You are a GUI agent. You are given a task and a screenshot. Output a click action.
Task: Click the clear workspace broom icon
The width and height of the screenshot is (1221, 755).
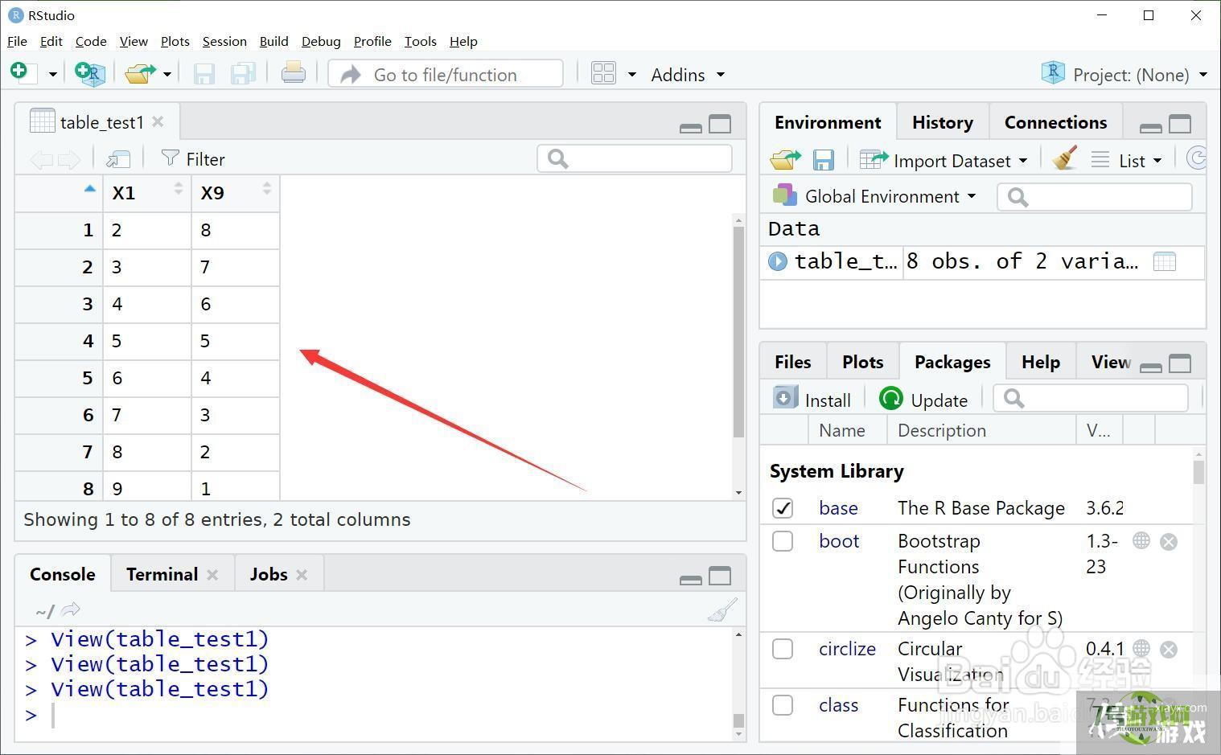pyautogui.click(x=1065, y=158)
